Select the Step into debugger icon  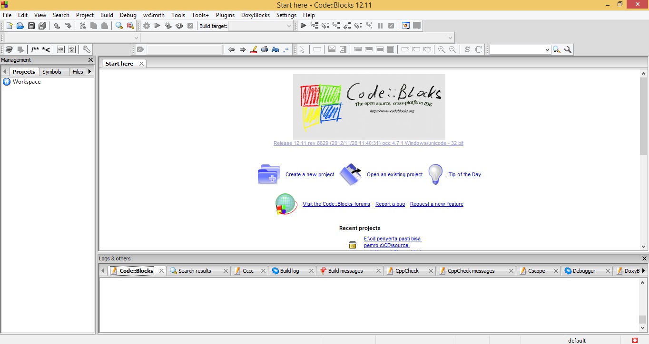336,26
